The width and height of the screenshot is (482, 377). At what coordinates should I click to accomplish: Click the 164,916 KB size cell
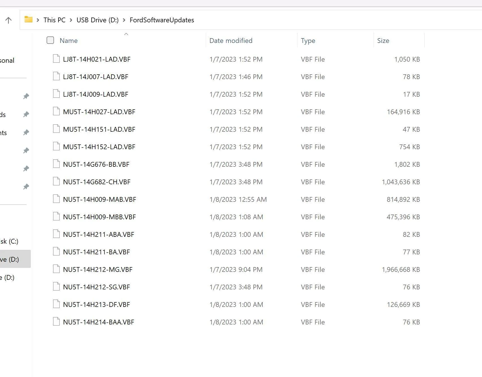(403, 112)
